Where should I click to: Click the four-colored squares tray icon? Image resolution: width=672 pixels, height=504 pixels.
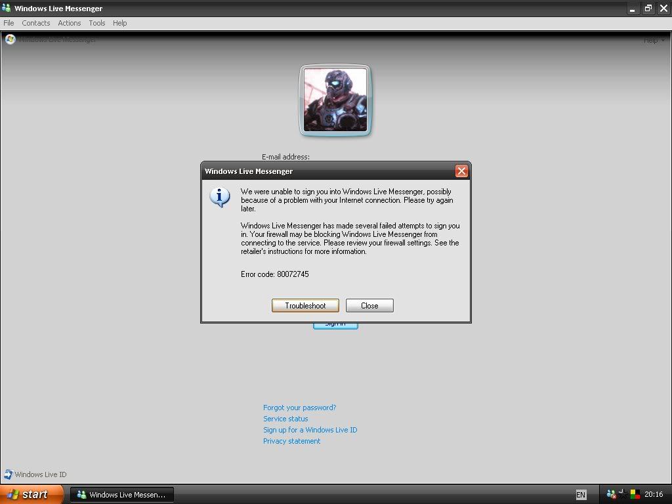coord(635,494)
